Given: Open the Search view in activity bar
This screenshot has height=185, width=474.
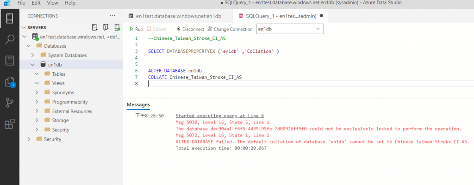Looking at the screenshot, I should coord(10,39).
